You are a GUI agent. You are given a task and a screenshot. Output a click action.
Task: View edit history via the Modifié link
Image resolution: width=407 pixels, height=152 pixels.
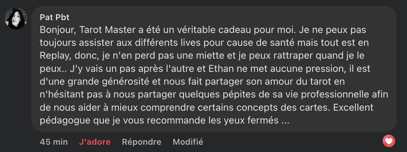(188, 142)
